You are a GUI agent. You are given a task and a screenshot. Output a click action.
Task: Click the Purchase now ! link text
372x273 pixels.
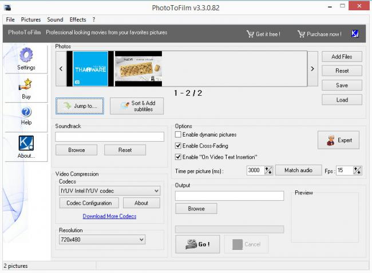pyautogui.click(x=324, y=34)
